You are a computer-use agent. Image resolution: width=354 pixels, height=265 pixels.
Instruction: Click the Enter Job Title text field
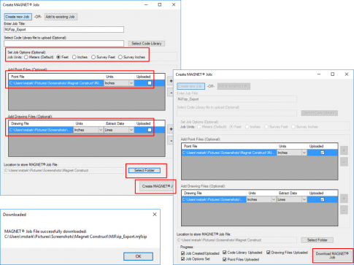click(x=64, y=29)
